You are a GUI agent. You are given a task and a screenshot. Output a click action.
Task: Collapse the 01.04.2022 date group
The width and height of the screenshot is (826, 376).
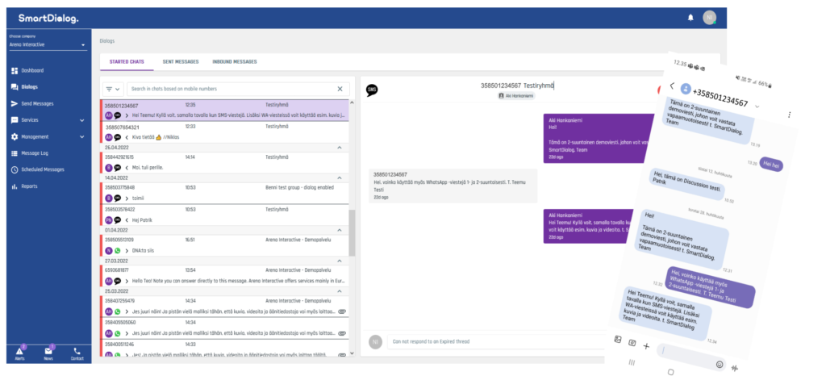(340, 230)
